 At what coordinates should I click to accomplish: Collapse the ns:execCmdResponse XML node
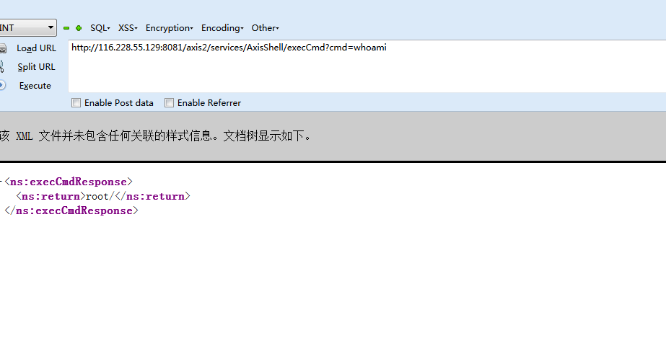(1, 182)
